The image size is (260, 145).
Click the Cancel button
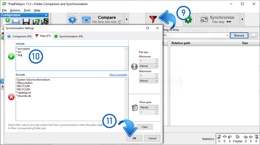(x=152, y=138)
